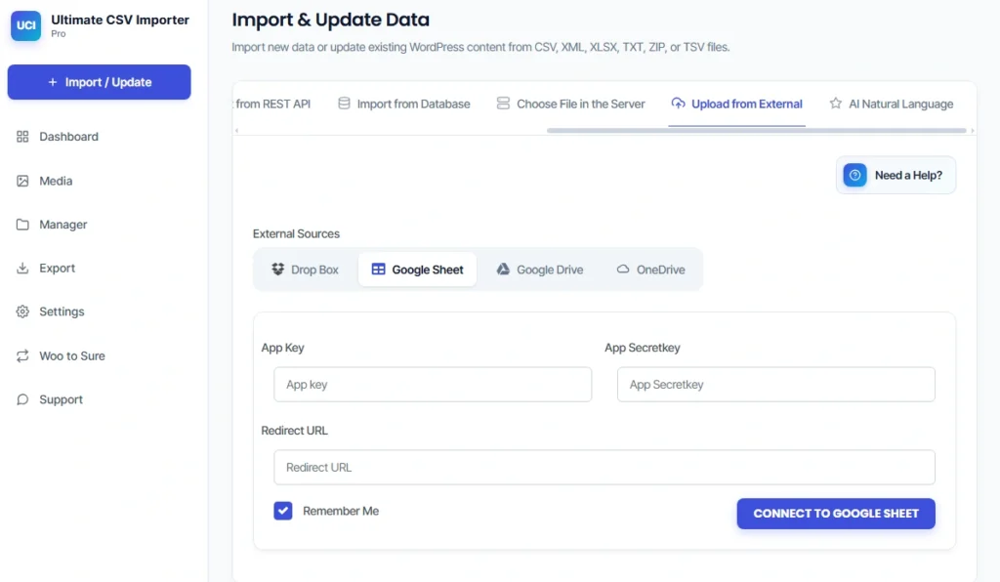The image size is (1000, 582).
Task: Click the help question mark icon
Action: pos(854,175)
